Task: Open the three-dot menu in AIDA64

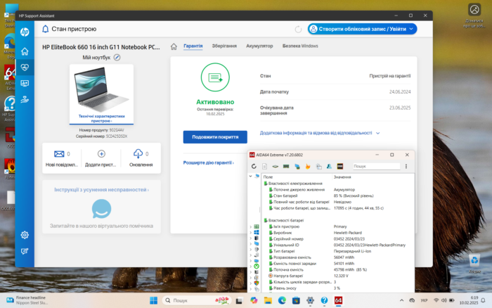Action: [x=406, y=167]
